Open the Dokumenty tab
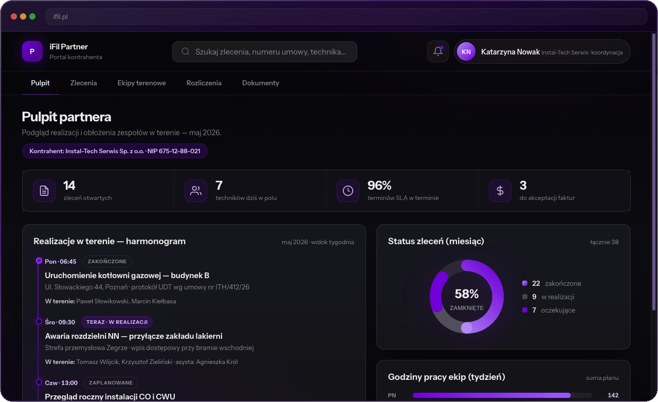The height and width of the screenshot is (402, 658). coord(261,83)
